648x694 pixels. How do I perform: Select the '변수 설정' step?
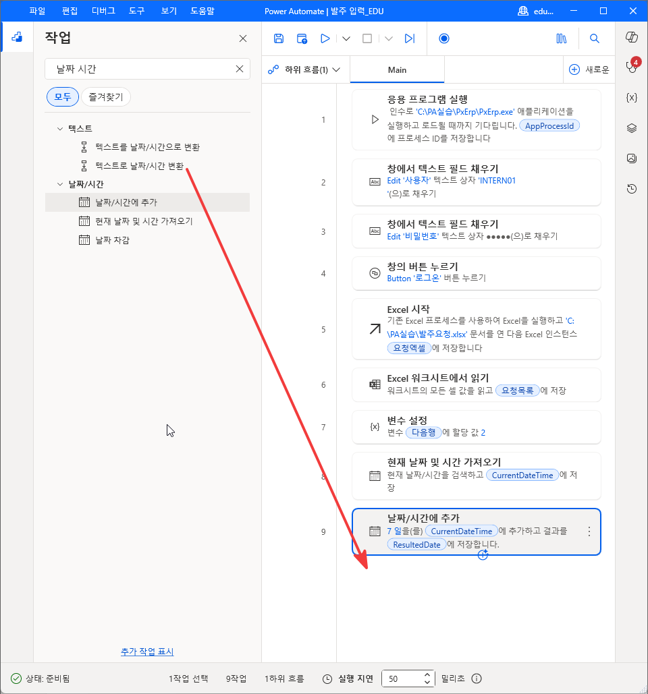476,427
